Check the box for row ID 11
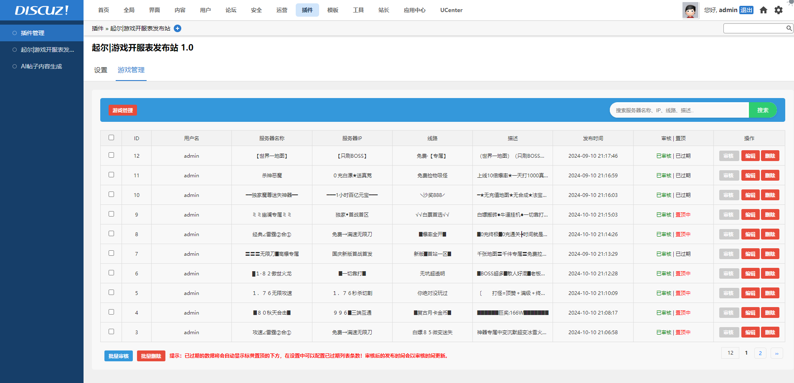 (x=111, y=174)
